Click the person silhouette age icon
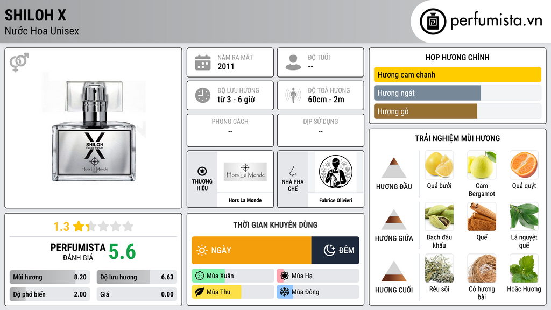 [x=293, y=62]
